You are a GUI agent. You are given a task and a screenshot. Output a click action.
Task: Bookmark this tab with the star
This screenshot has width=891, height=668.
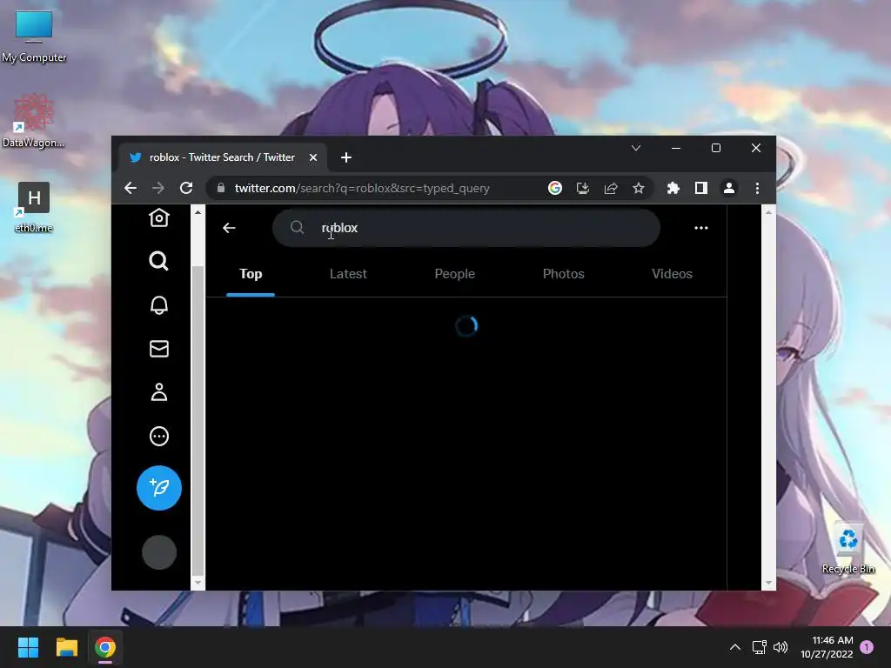click(639, 188)
